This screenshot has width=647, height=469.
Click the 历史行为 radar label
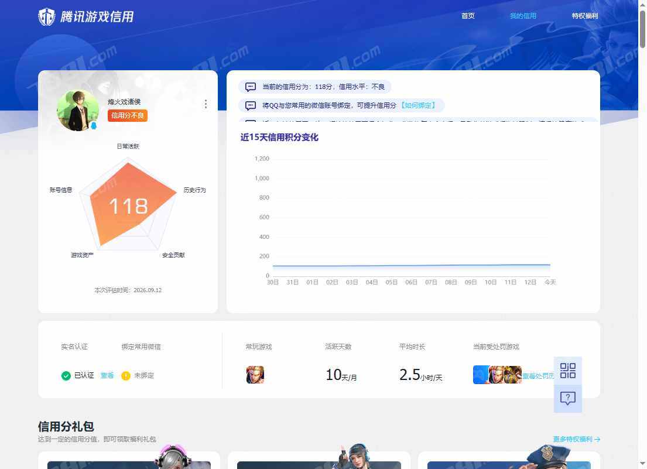click(194, 190)
